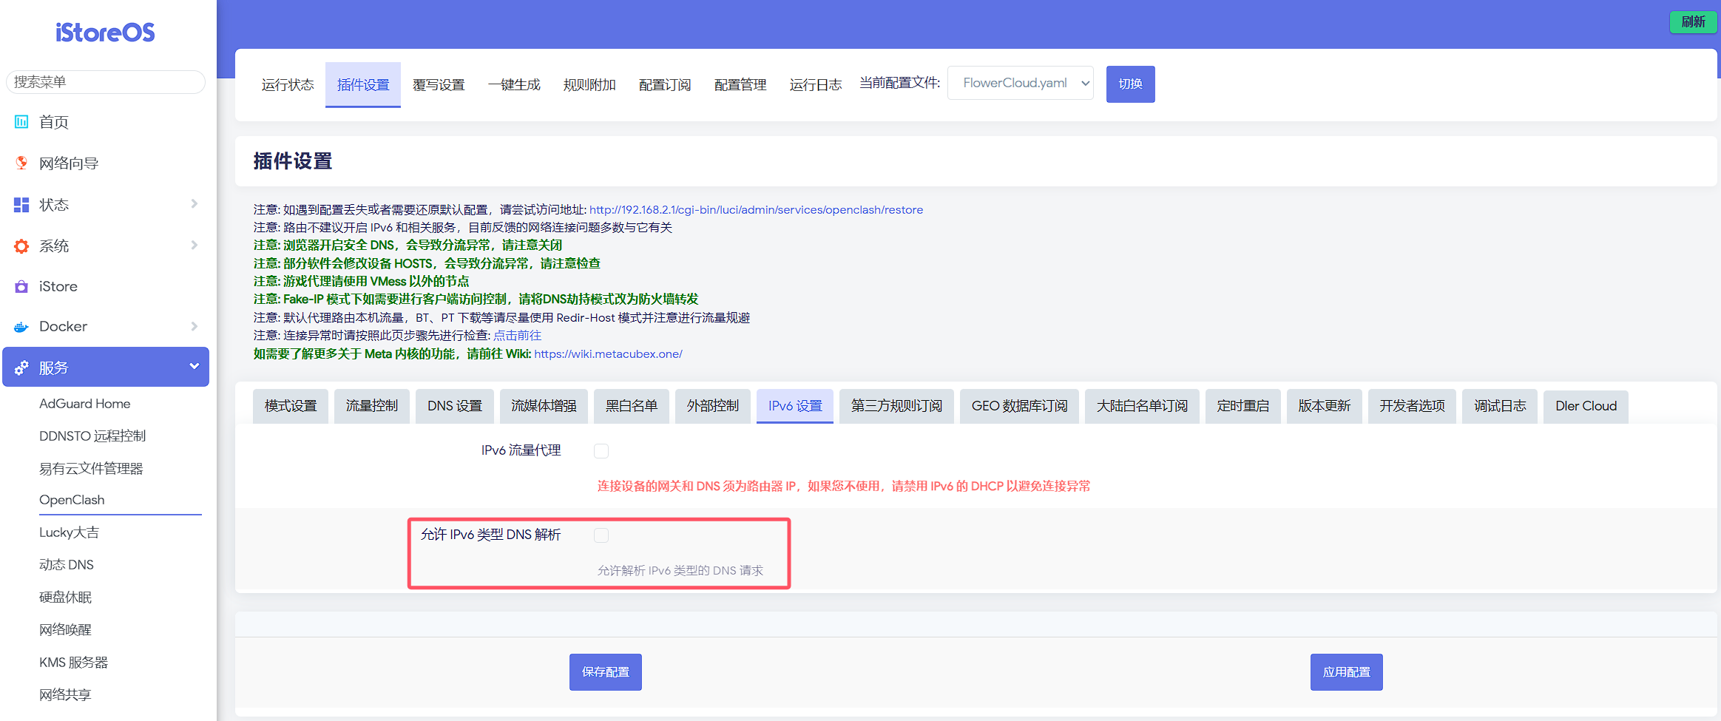Click the 状态 dashboard icon
Screen dimensions: 1721x721
pyautogui.click(x=21, y=205)
